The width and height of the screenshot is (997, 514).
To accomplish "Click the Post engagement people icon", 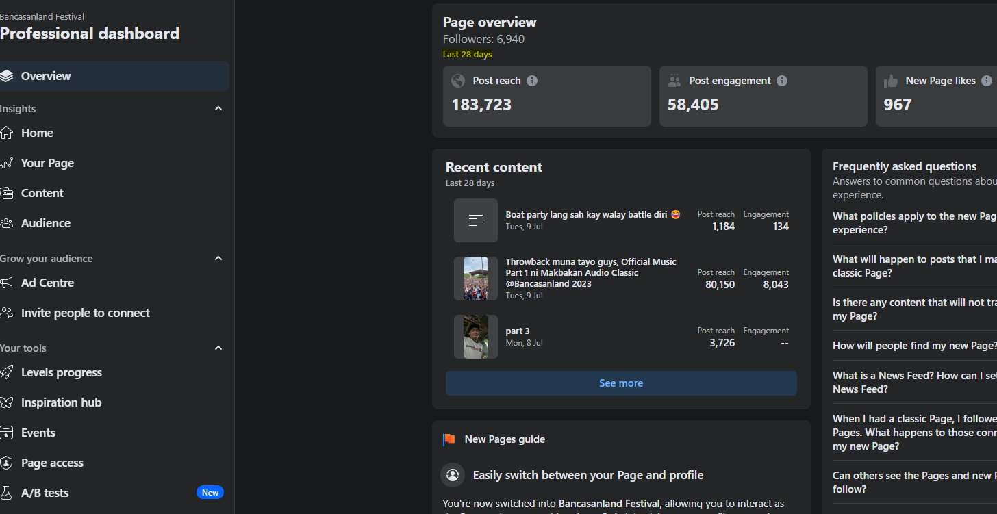I will tap(674, 81).
